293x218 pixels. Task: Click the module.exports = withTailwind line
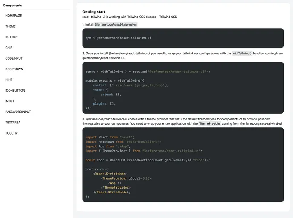click(x=115, y=81)
